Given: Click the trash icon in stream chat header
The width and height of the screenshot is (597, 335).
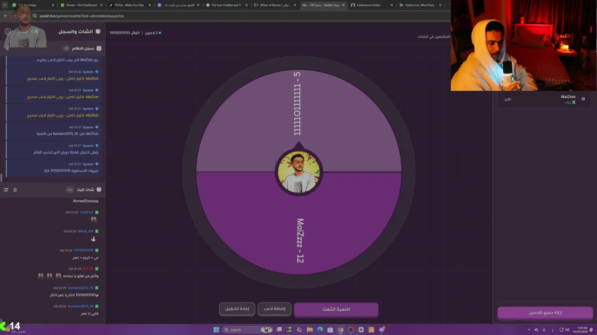Looking at the screenshot, I should click(x=15, y=190).
